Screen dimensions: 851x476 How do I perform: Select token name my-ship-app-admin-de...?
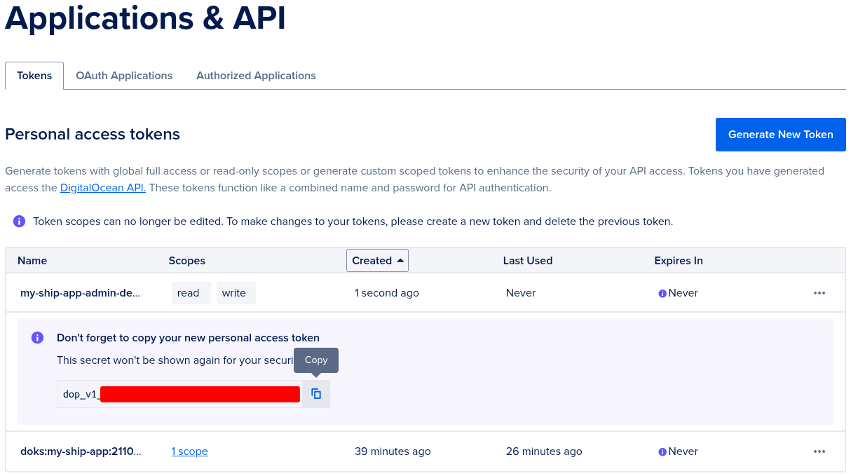pos(80,293)
